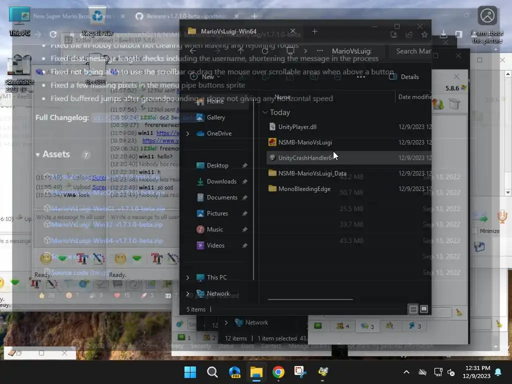Select the BeeBEEP tab showing 4 users
Screen dimensions: 512x384
click(x=343, y=326)
